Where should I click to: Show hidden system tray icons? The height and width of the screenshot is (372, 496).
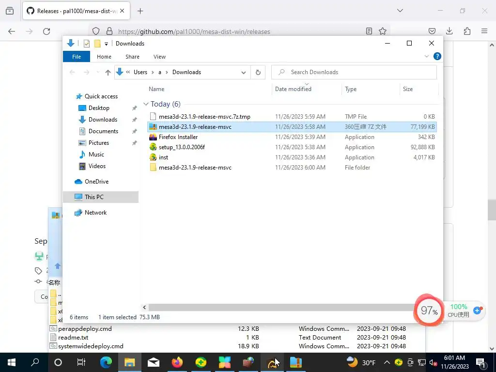387,362
